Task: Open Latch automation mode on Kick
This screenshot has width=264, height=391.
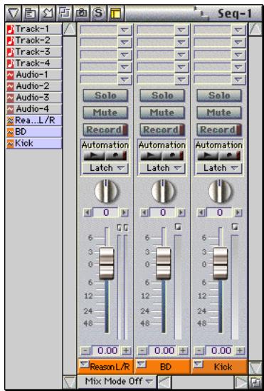Action: [219, 168]
